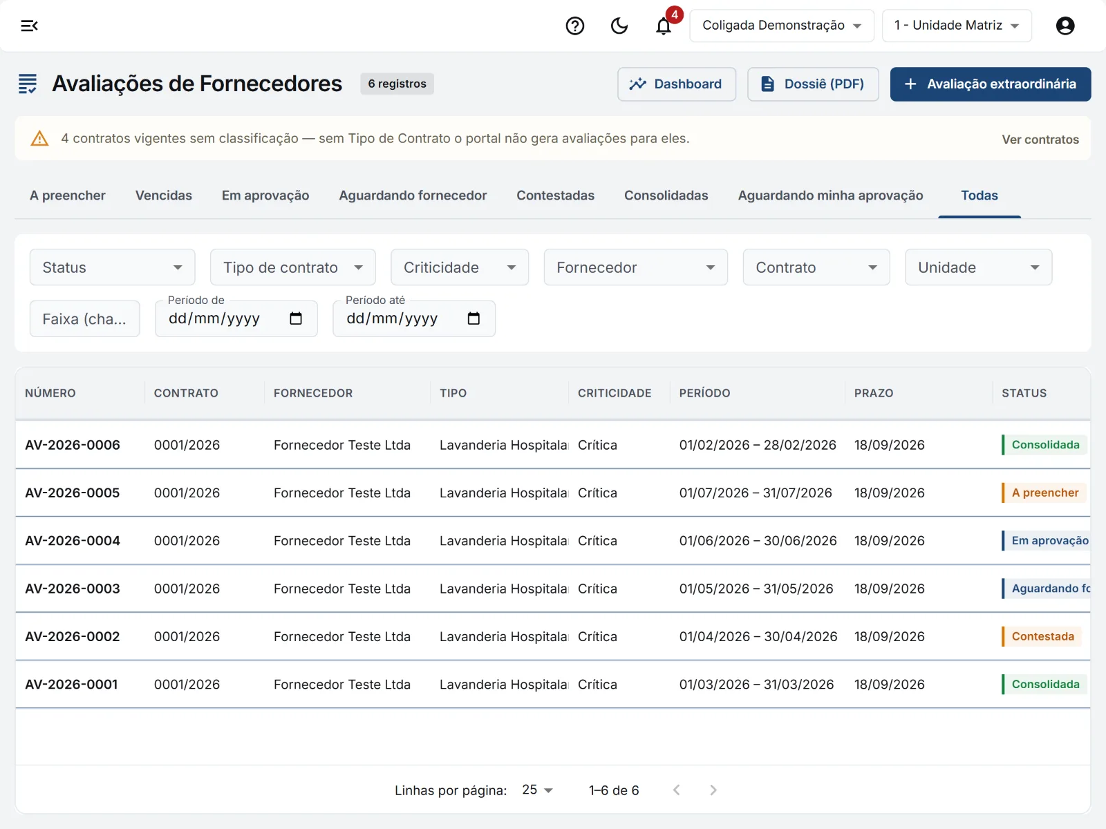Open evaluation AV-2026-0004
The image size is (1106, 829).
point(73,541)
